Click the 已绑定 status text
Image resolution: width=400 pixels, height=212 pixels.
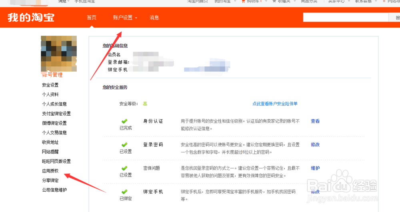126,198
